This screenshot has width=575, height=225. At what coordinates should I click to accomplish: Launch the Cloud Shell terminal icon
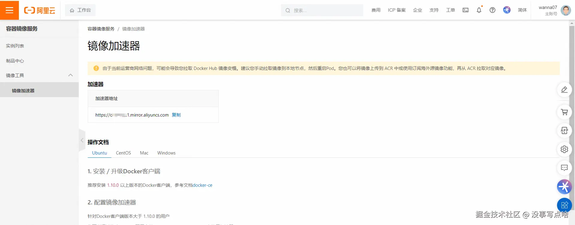point(465,10)
